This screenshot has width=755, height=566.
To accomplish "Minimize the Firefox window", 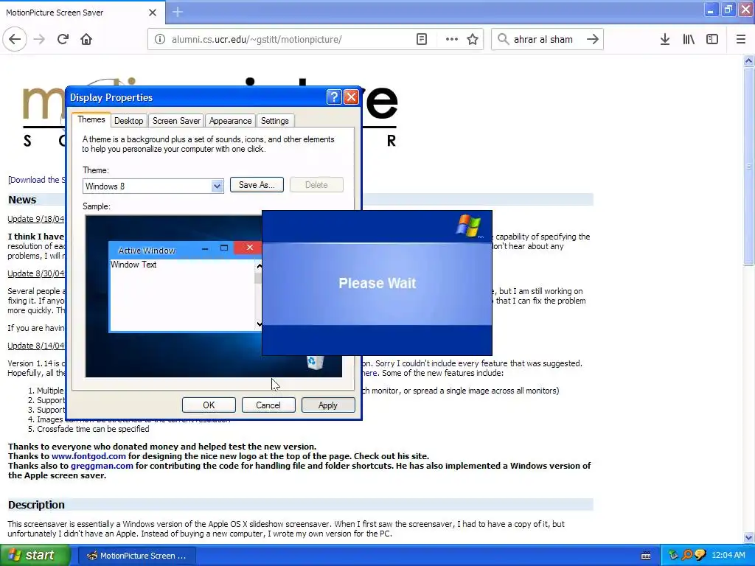I will coord(711,10).
